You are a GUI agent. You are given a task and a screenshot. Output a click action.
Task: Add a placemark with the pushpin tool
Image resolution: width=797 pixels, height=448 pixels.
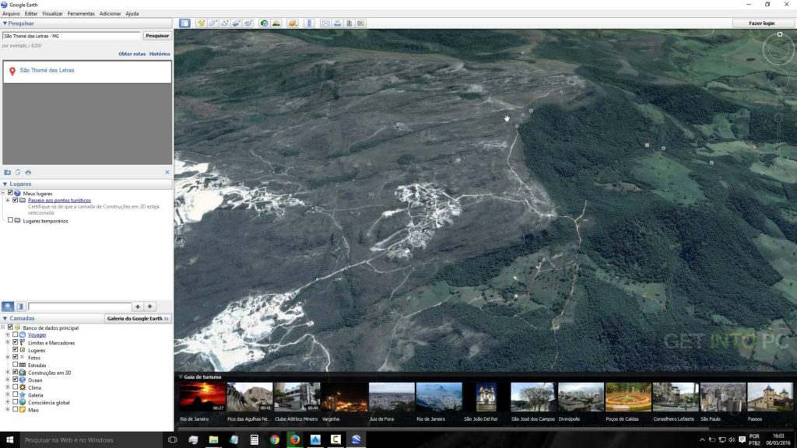click(202, 23)
